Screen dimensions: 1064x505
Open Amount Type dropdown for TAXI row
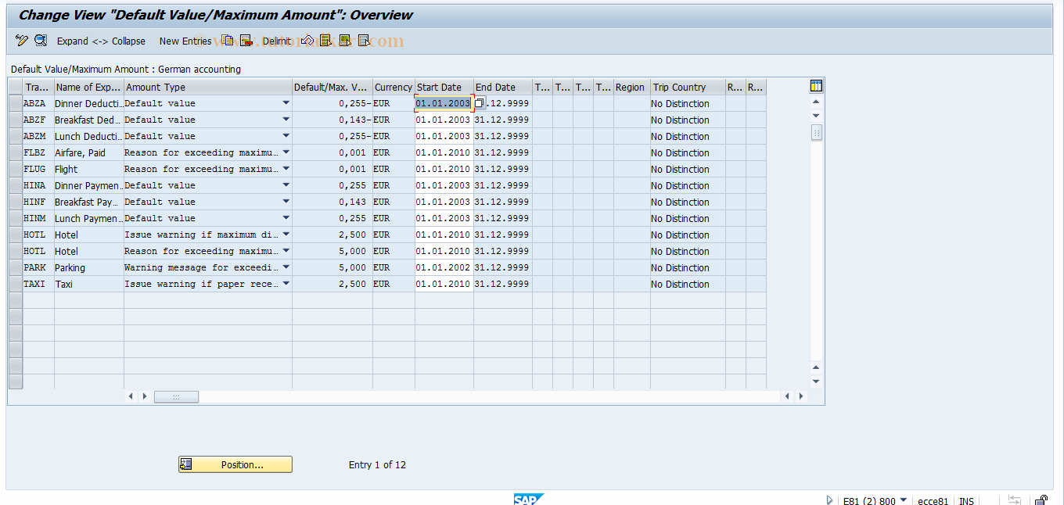(x=286, y=284)
